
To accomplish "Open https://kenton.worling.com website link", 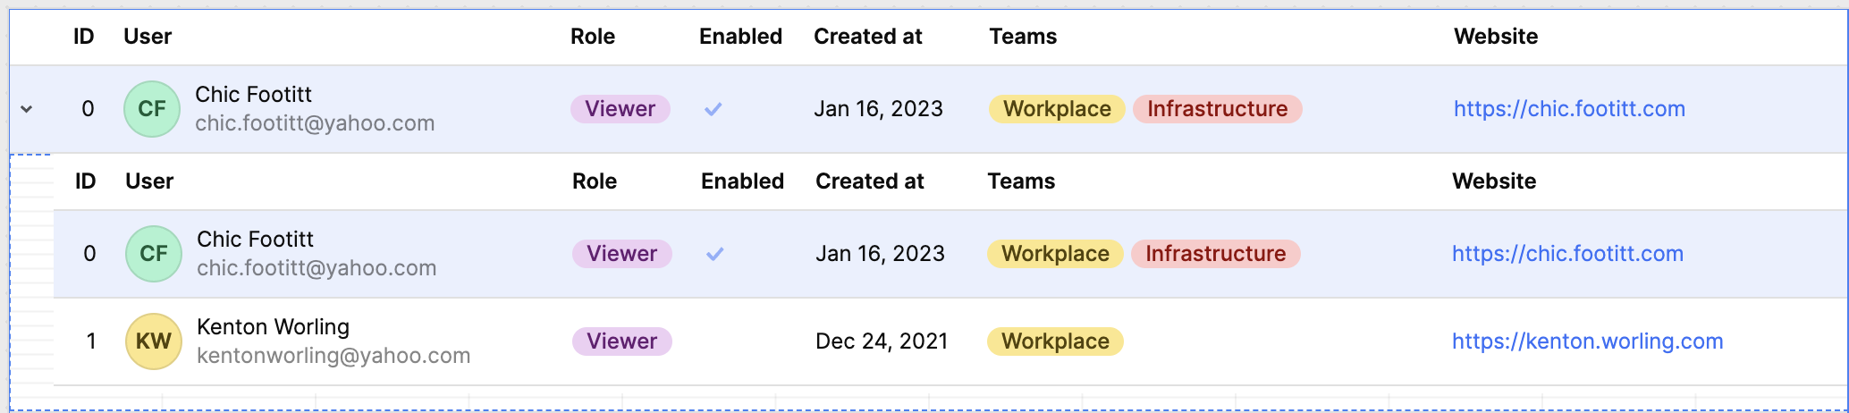I will pyautogui.click(x=1587, y=341).
